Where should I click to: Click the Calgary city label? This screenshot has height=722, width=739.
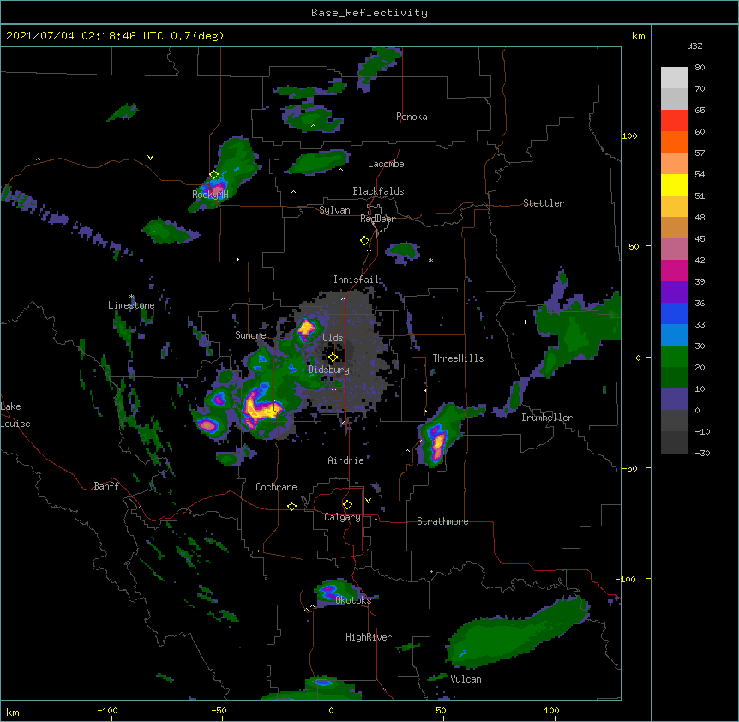coord(342,517)
